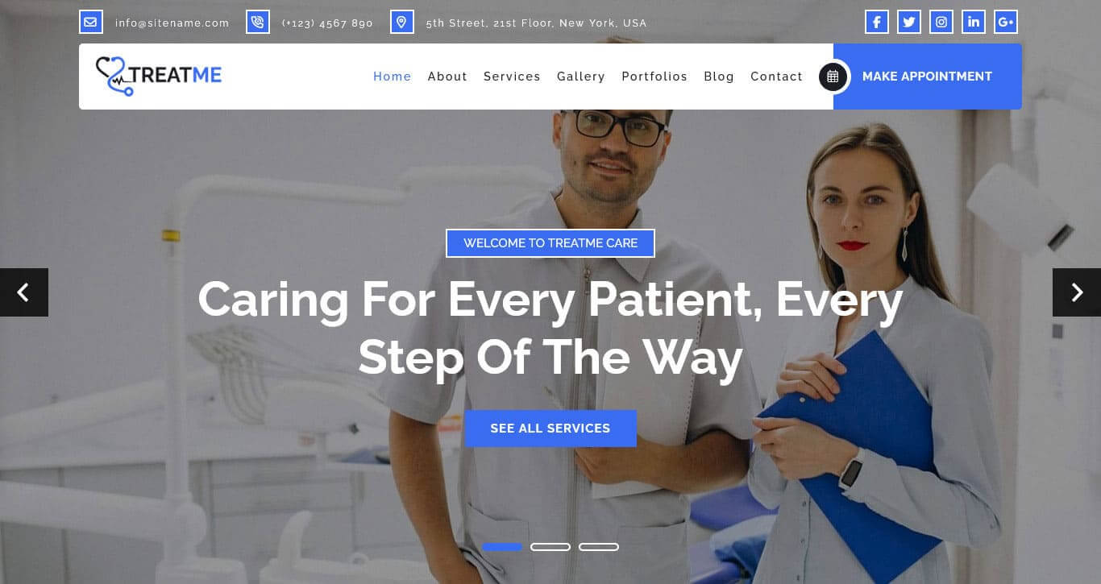Open the Facebook social link
The image size is (1101, 584).
coord(877,22)
